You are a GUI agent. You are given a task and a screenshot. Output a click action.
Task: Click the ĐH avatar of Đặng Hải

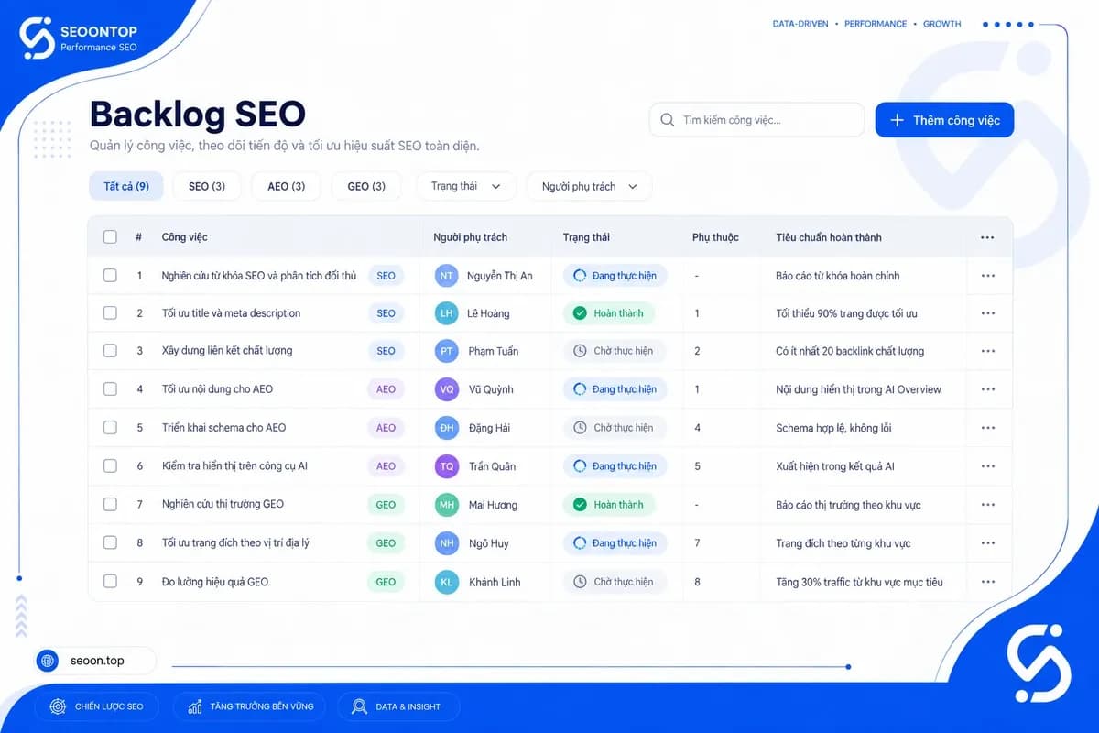pyautogui.click(x=446, y=428)
